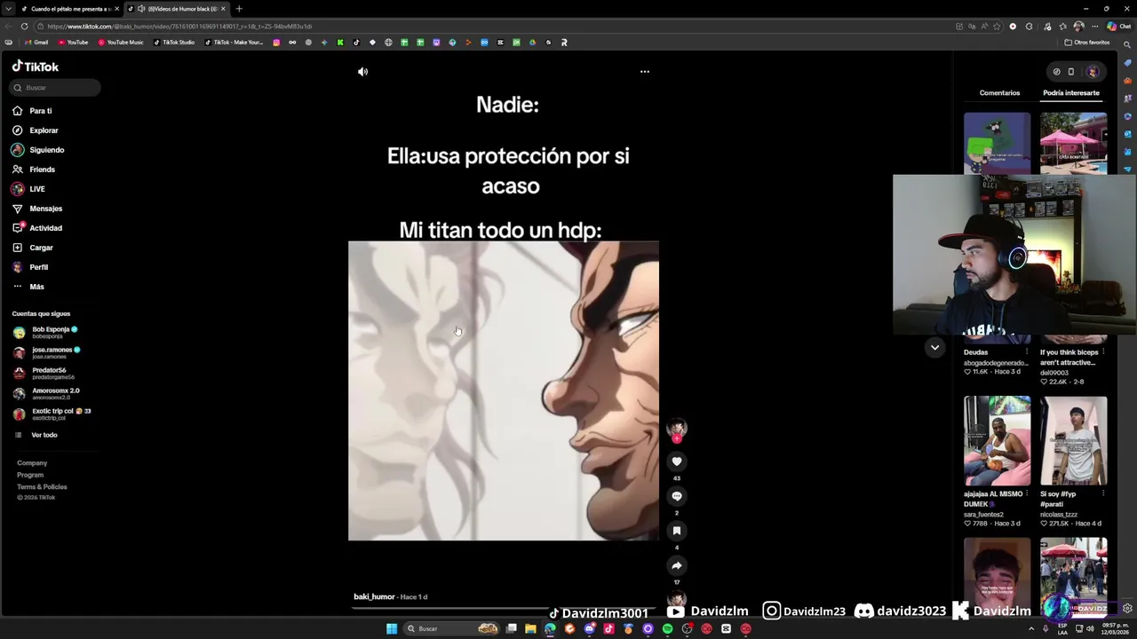The width and height of the screenshot is (1137, 639).
Task: Open the video comments bubble icon
Action: click(677, 496)
